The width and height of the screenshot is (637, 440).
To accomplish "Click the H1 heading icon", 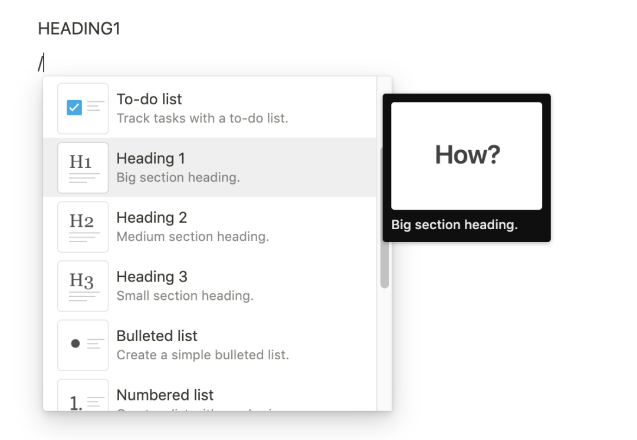I will pos(83,167).
